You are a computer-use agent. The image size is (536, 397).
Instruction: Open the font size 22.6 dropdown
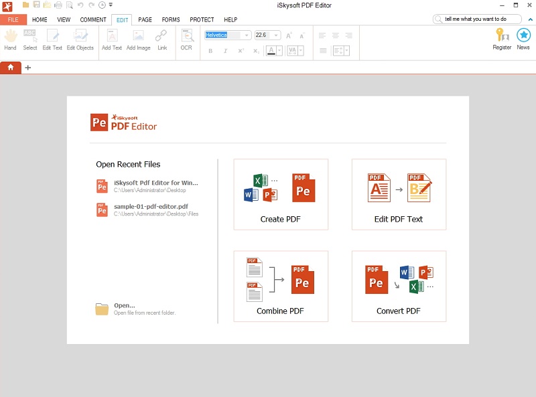276,35
